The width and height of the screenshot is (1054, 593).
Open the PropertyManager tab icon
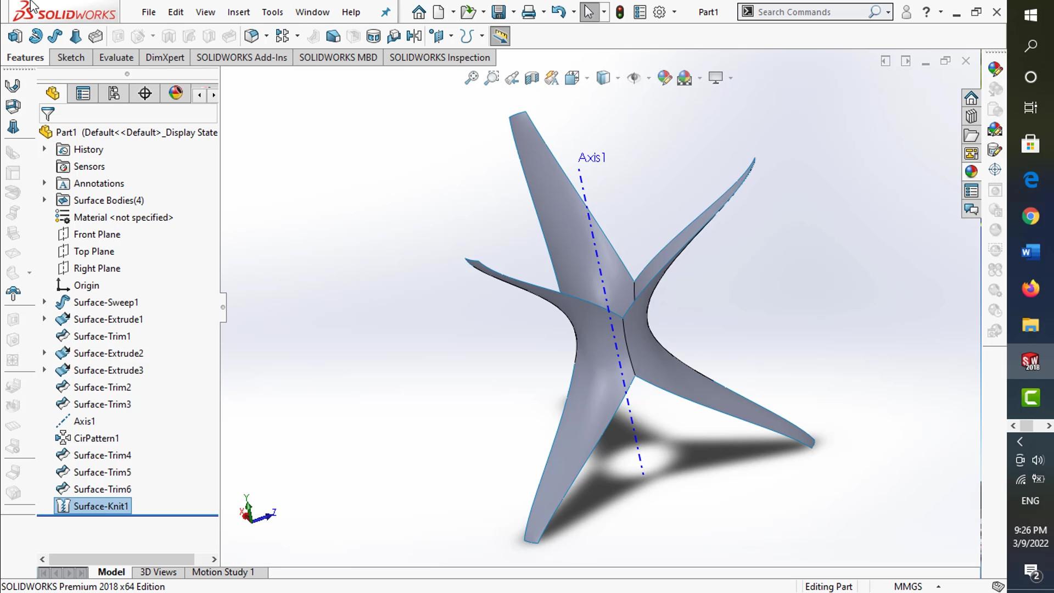(x=83, y=93)
